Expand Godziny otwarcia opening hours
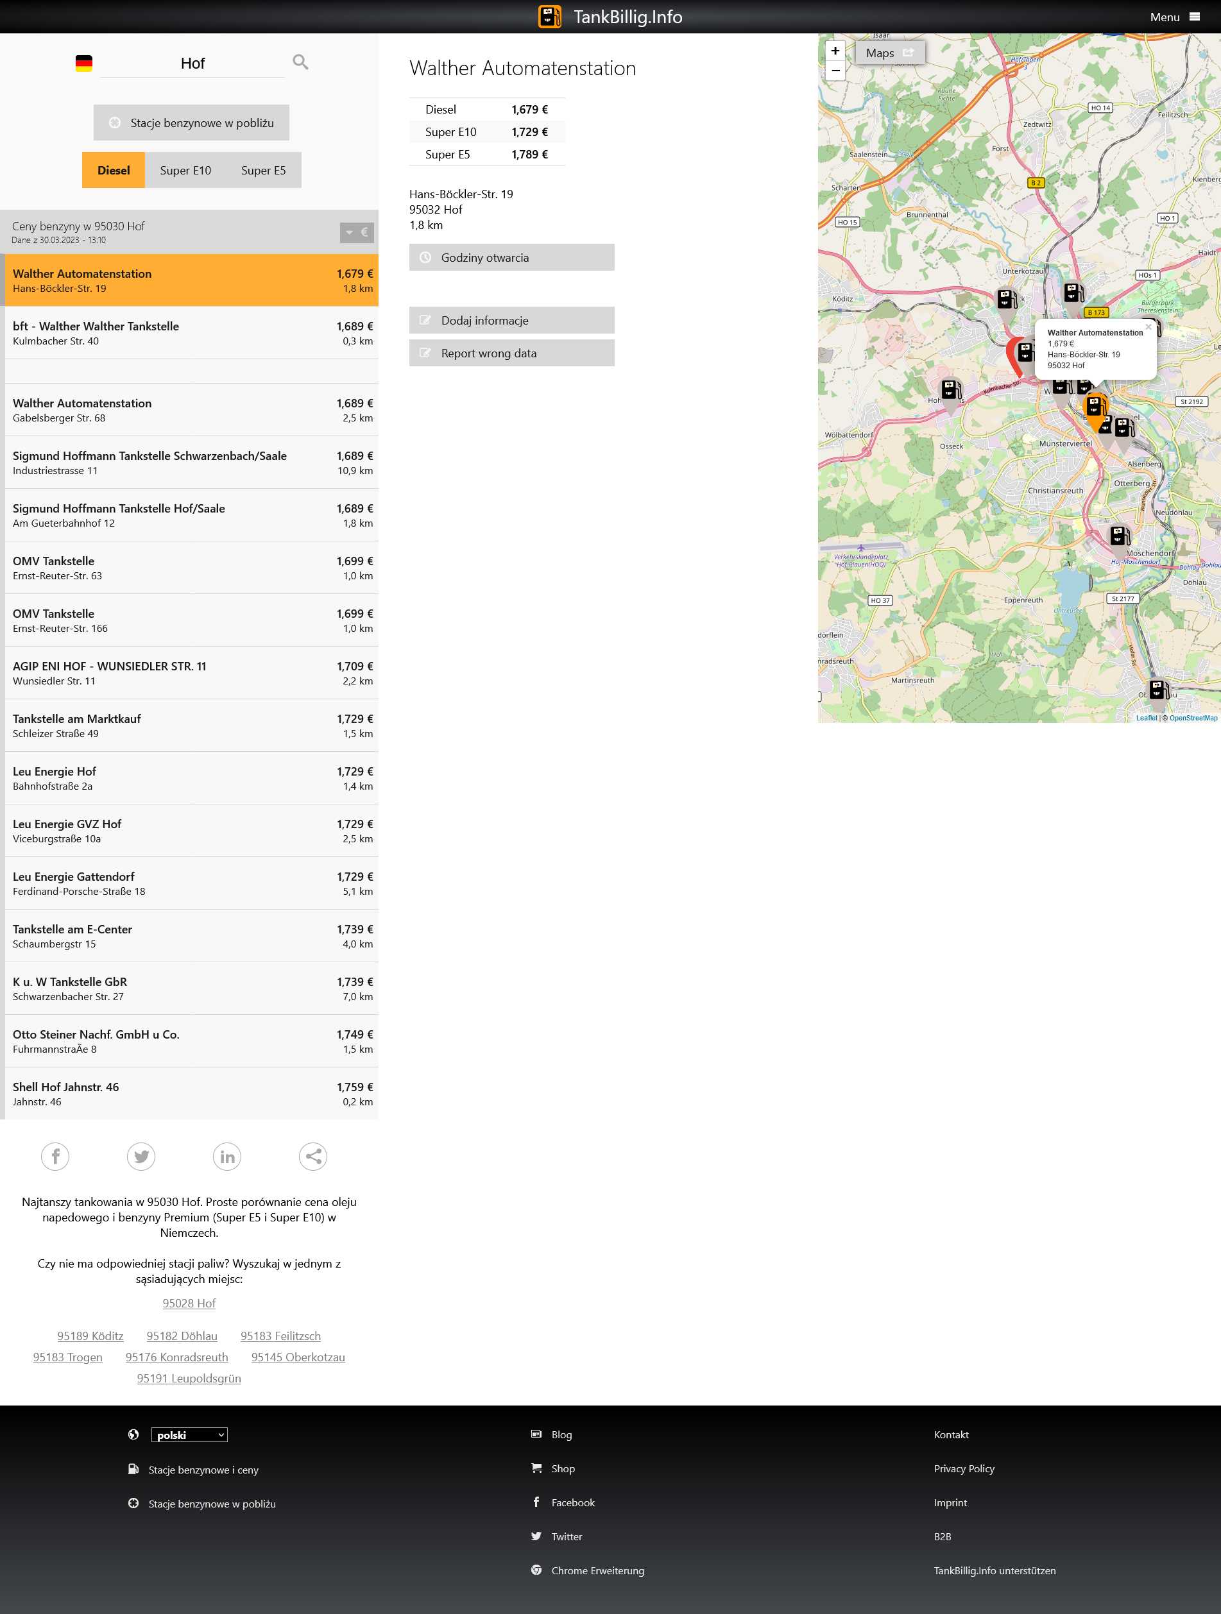The image size is (1221, 1614). (x=511, y=258)
